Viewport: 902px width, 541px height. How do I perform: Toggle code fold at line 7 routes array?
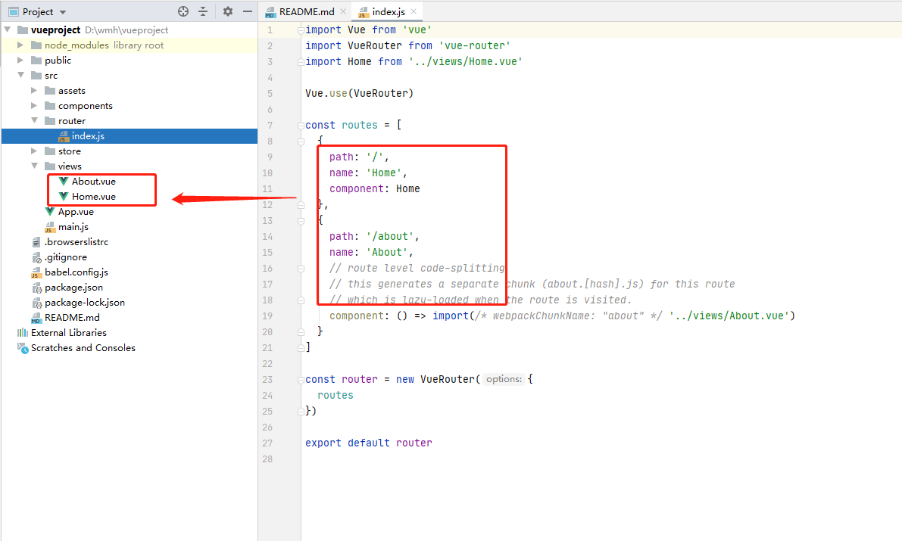(300, 126)
